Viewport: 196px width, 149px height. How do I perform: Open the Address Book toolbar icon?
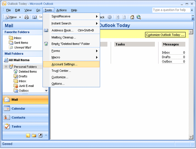pos(35,17)
